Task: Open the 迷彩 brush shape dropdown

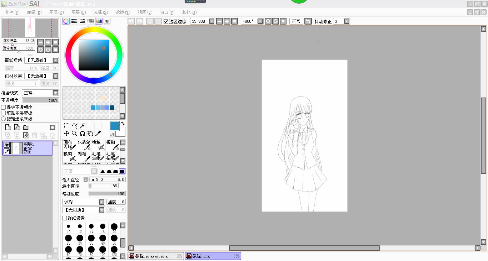Action: click(x=102, y=202)
